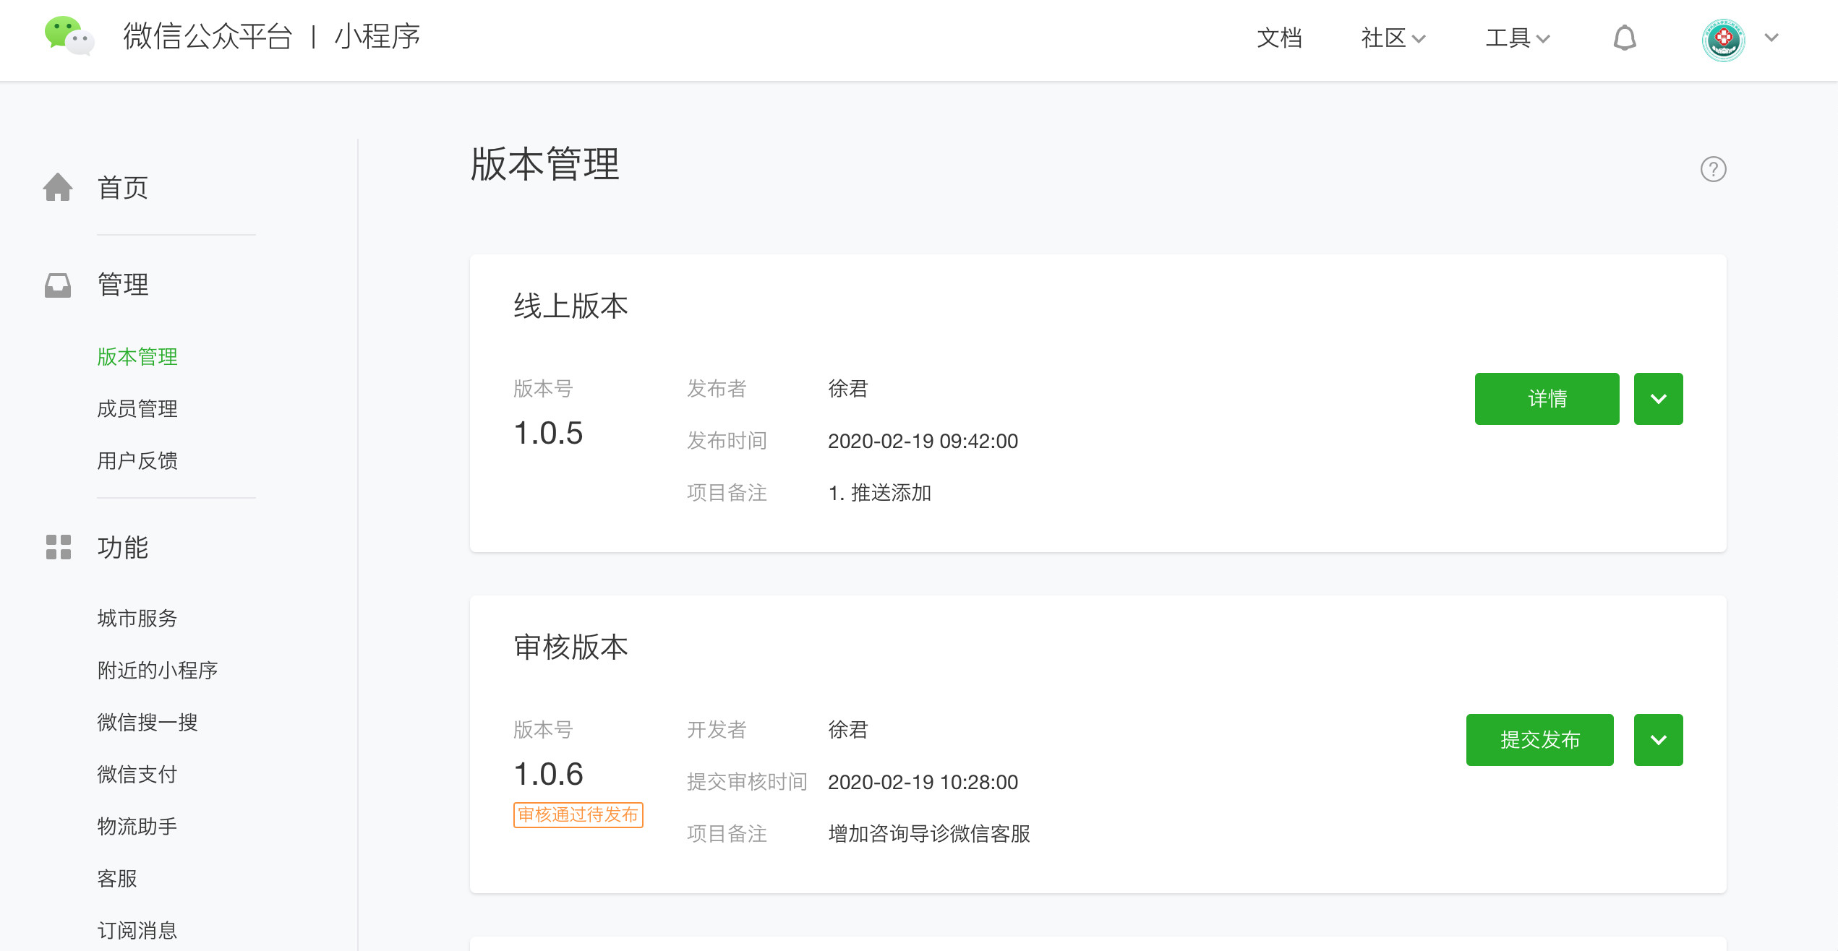
Task: Expand the 工具 dropdown menu
Action: [x=1517, y=38]
